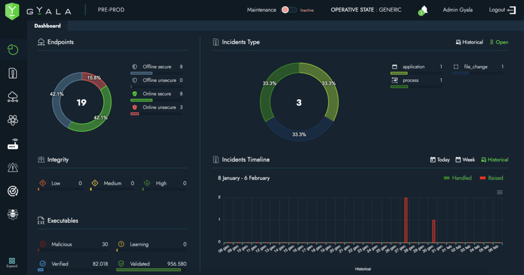Viewport: 524px width, 275px height.
Task: Click the incidents alert document sidebar icon
Action: (x=13, y=73)
